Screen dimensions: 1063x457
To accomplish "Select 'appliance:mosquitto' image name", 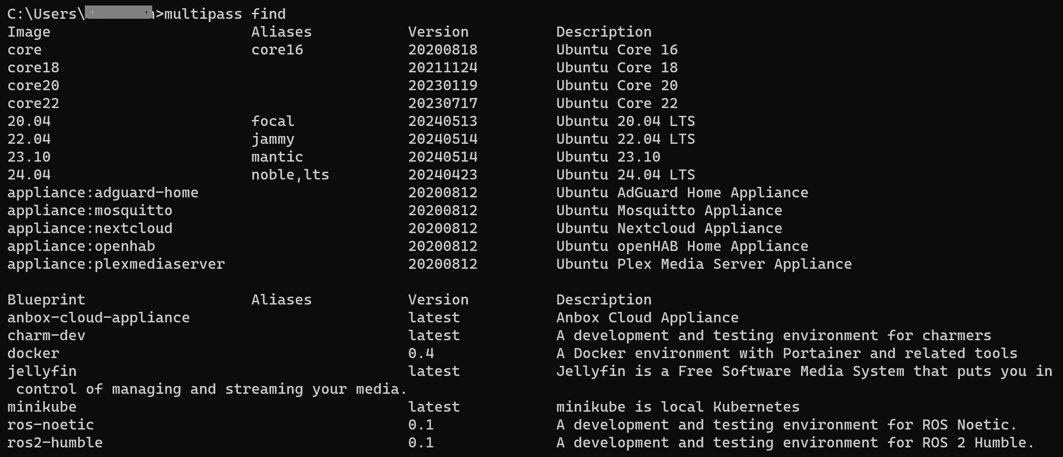I will coord(90,210).
